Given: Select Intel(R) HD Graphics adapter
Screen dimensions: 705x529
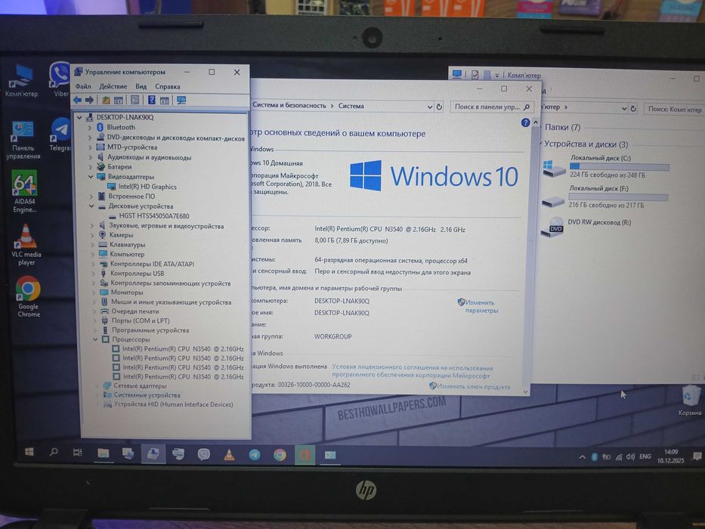Looking at the screenshot, I should click(147, 187).
